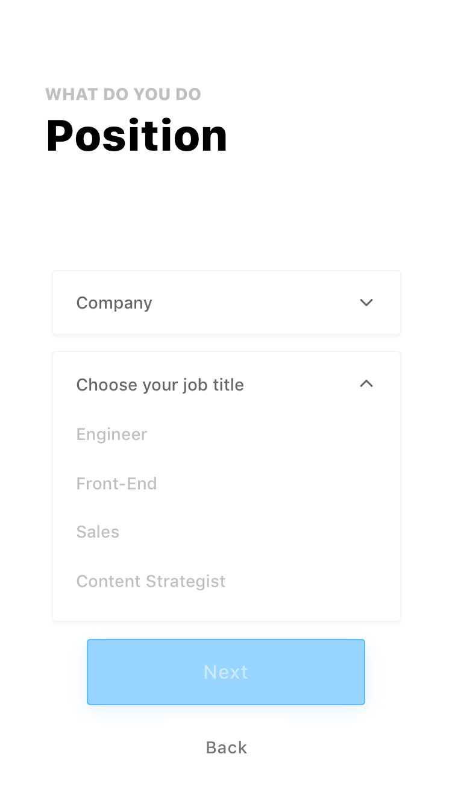Choose the Front-End job title option
Viewport: 452px width, 804px height.
tap(117, 483)
